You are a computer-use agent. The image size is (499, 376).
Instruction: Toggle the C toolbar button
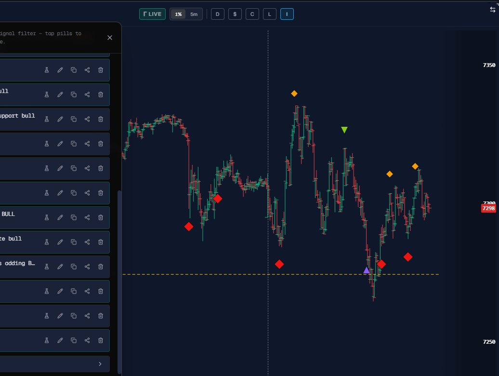point(252,14)
